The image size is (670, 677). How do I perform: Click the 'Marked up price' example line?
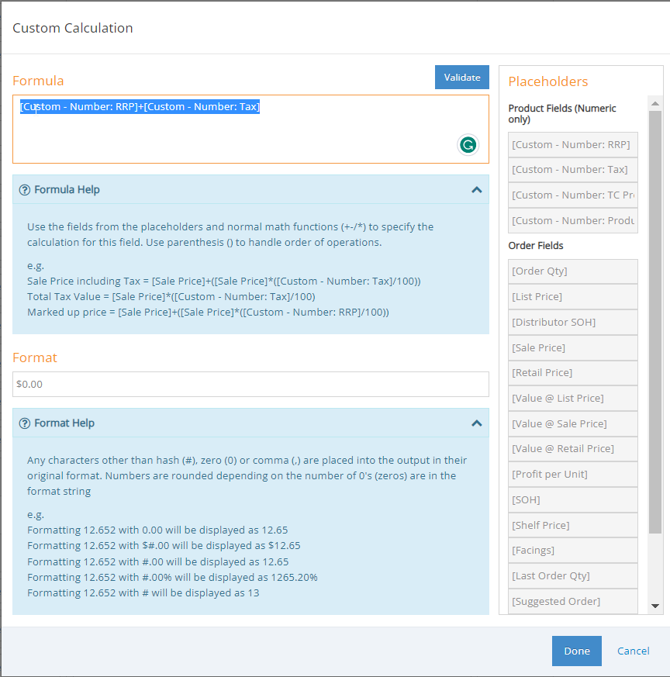pyautogui.click(x=208, y=313)
